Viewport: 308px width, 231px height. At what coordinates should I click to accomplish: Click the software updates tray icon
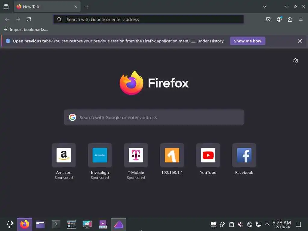(222, 224)
